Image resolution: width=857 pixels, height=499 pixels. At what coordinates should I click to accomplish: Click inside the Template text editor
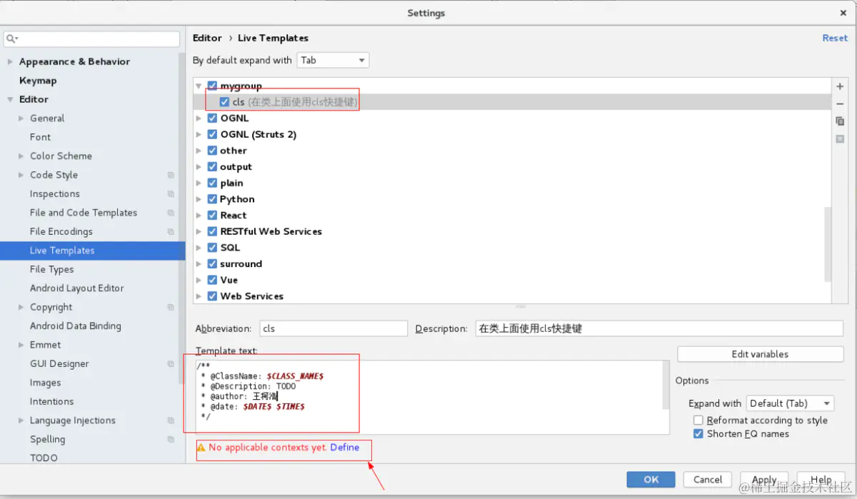coord(433,397)
